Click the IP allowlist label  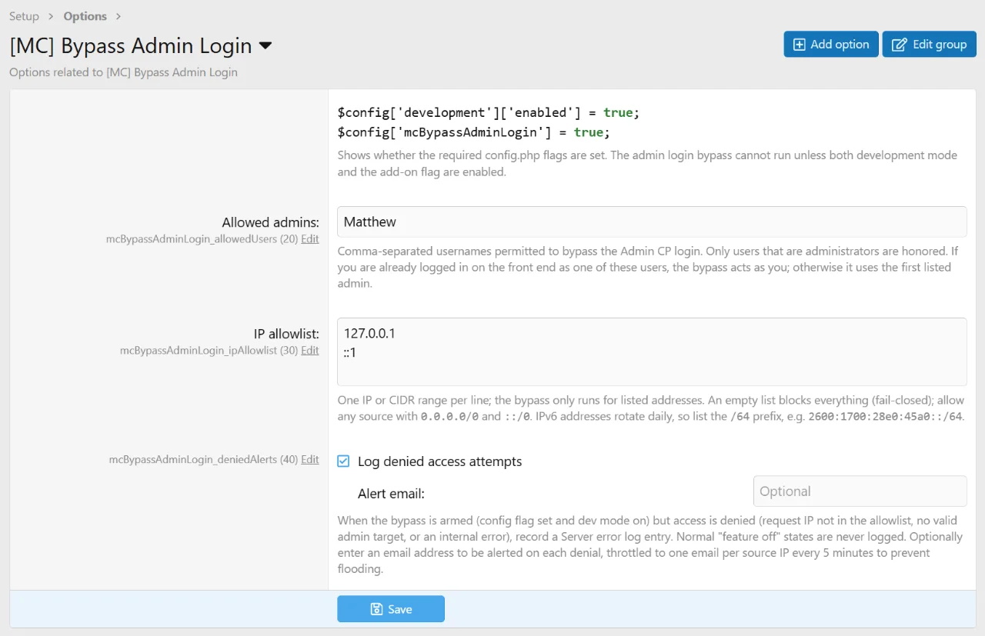pos(286,334)
